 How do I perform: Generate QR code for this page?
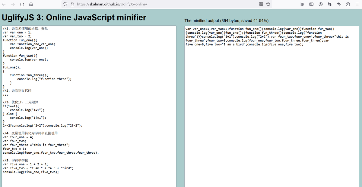click(x=261, y=4)
